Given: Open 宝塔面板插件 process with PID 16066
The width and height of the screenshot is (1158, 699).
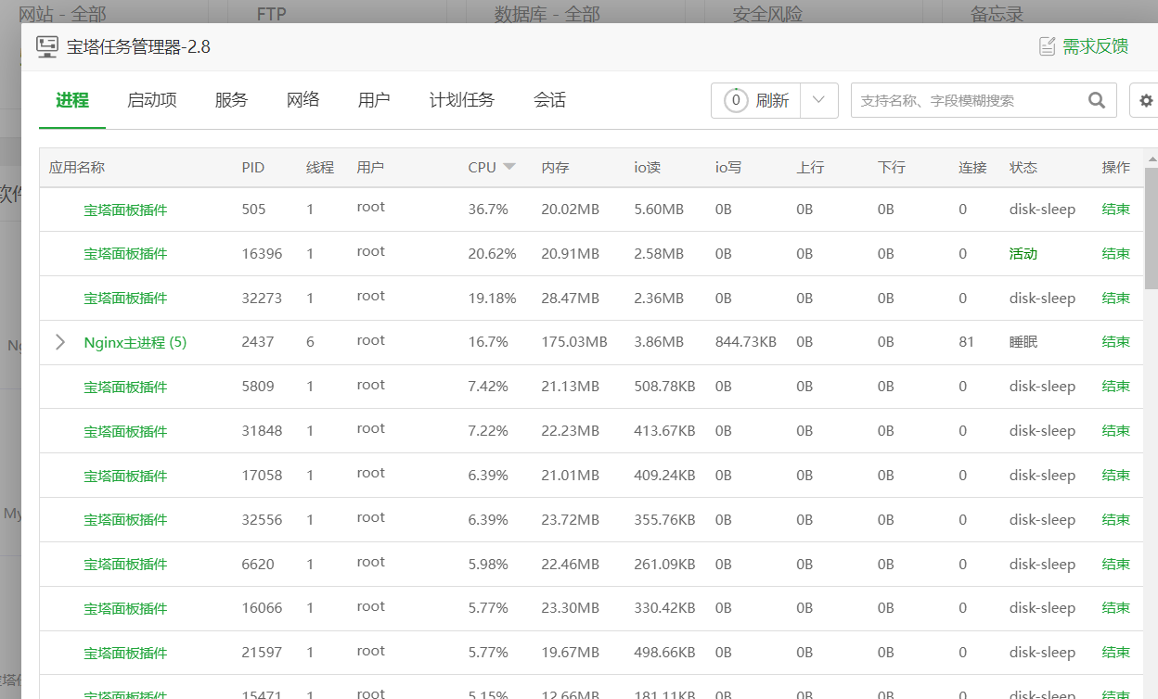Looking at the screenshot, I should [x=125, y=609].
